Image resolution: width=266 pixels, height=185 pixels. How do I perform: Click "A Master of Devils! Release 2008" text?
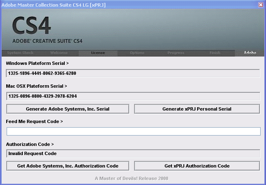point(132,178)
